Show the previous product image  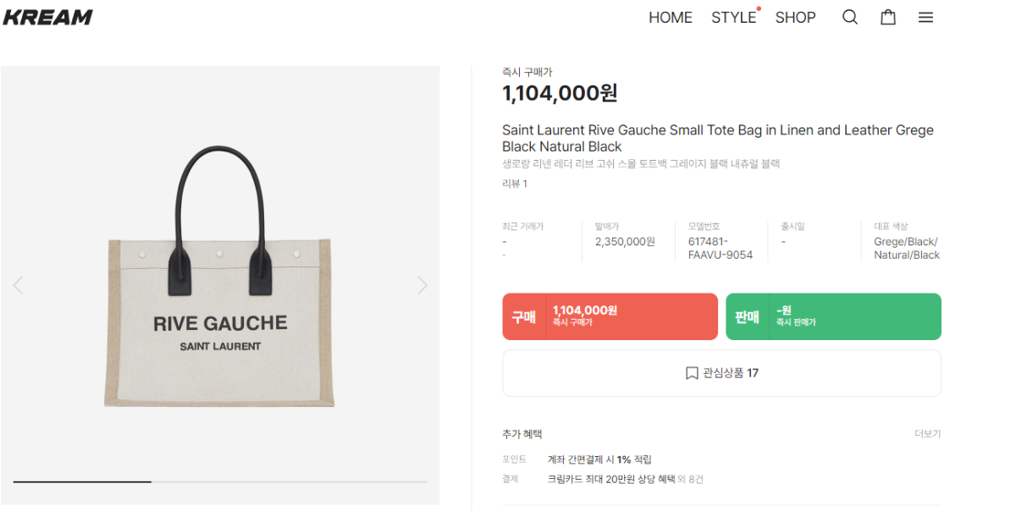click(18, 285)
